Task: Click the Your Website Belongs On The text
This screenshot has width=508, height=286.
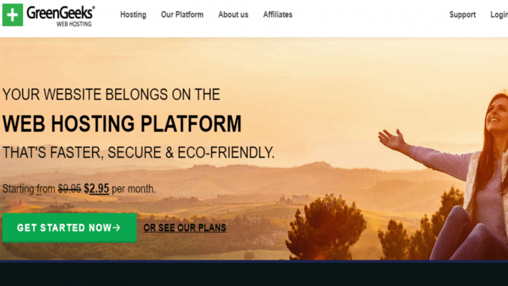Action: [x=111, y=94]
